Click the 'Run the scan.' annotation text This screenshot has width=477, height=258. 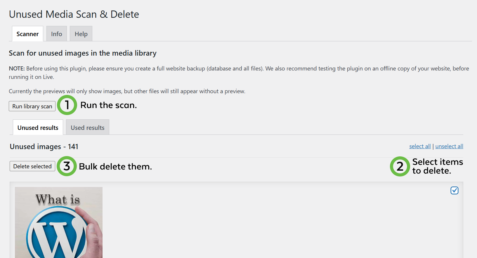coord(108,105)
